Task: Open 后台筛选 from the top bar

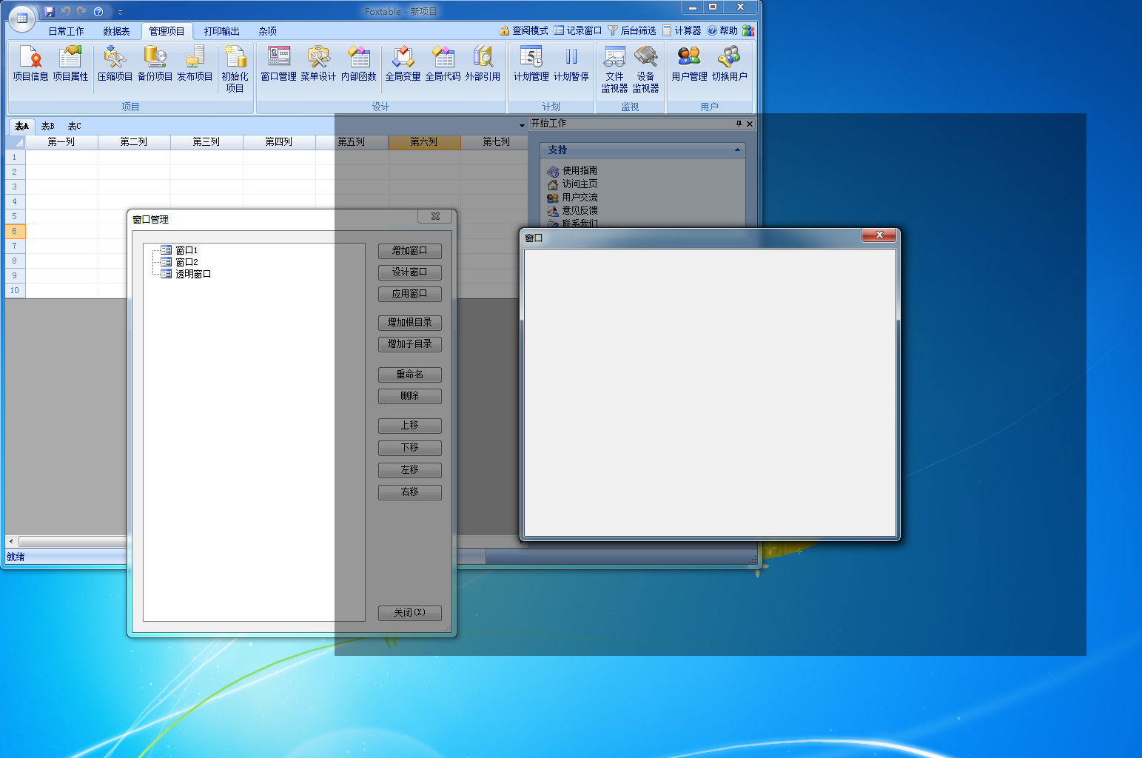Action: [632, 30]
